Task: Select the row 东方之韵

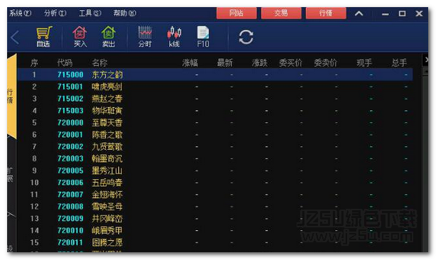Action: (x=215, y=75)
